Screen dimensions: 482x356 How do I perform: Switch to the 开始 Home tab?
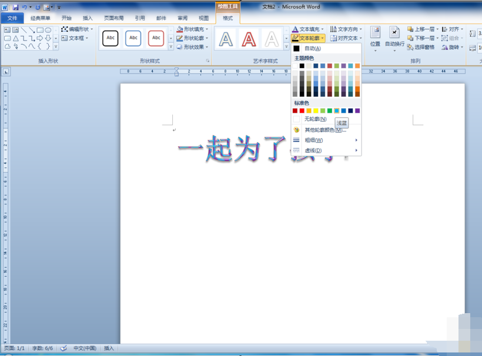pos(66,18)
